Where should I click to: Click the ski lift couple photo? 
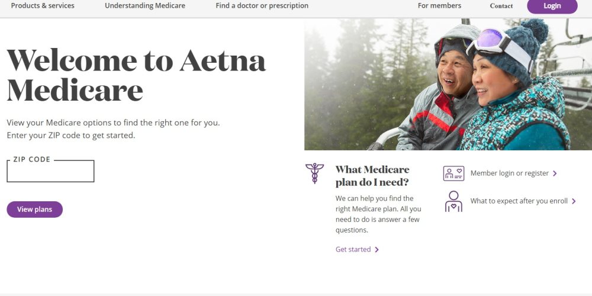click(x=448, y=84)
